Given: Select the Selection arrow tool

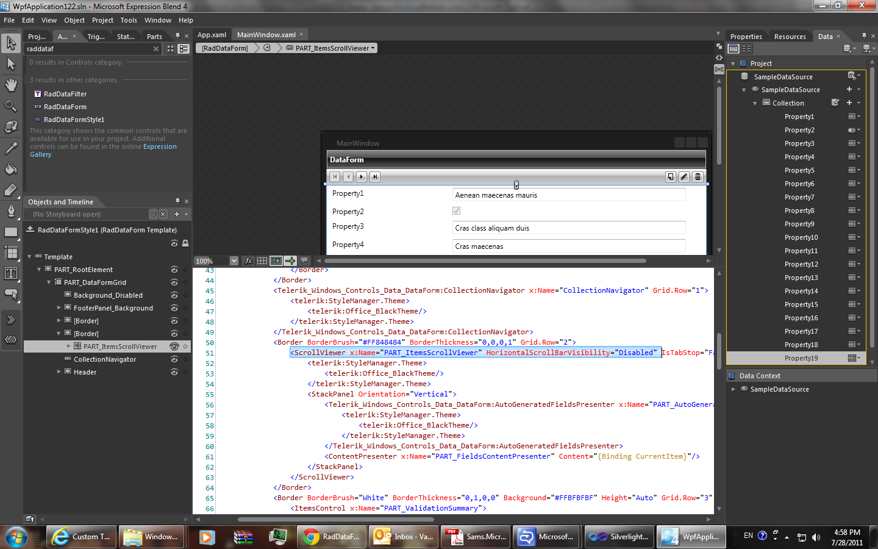Looking at the screenshot, I should click(11, 43).
